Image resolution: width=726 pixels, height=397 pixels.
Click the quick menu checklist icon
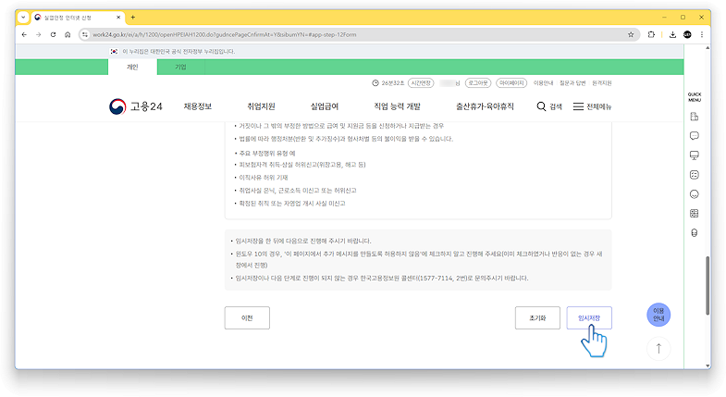(694, 175)
